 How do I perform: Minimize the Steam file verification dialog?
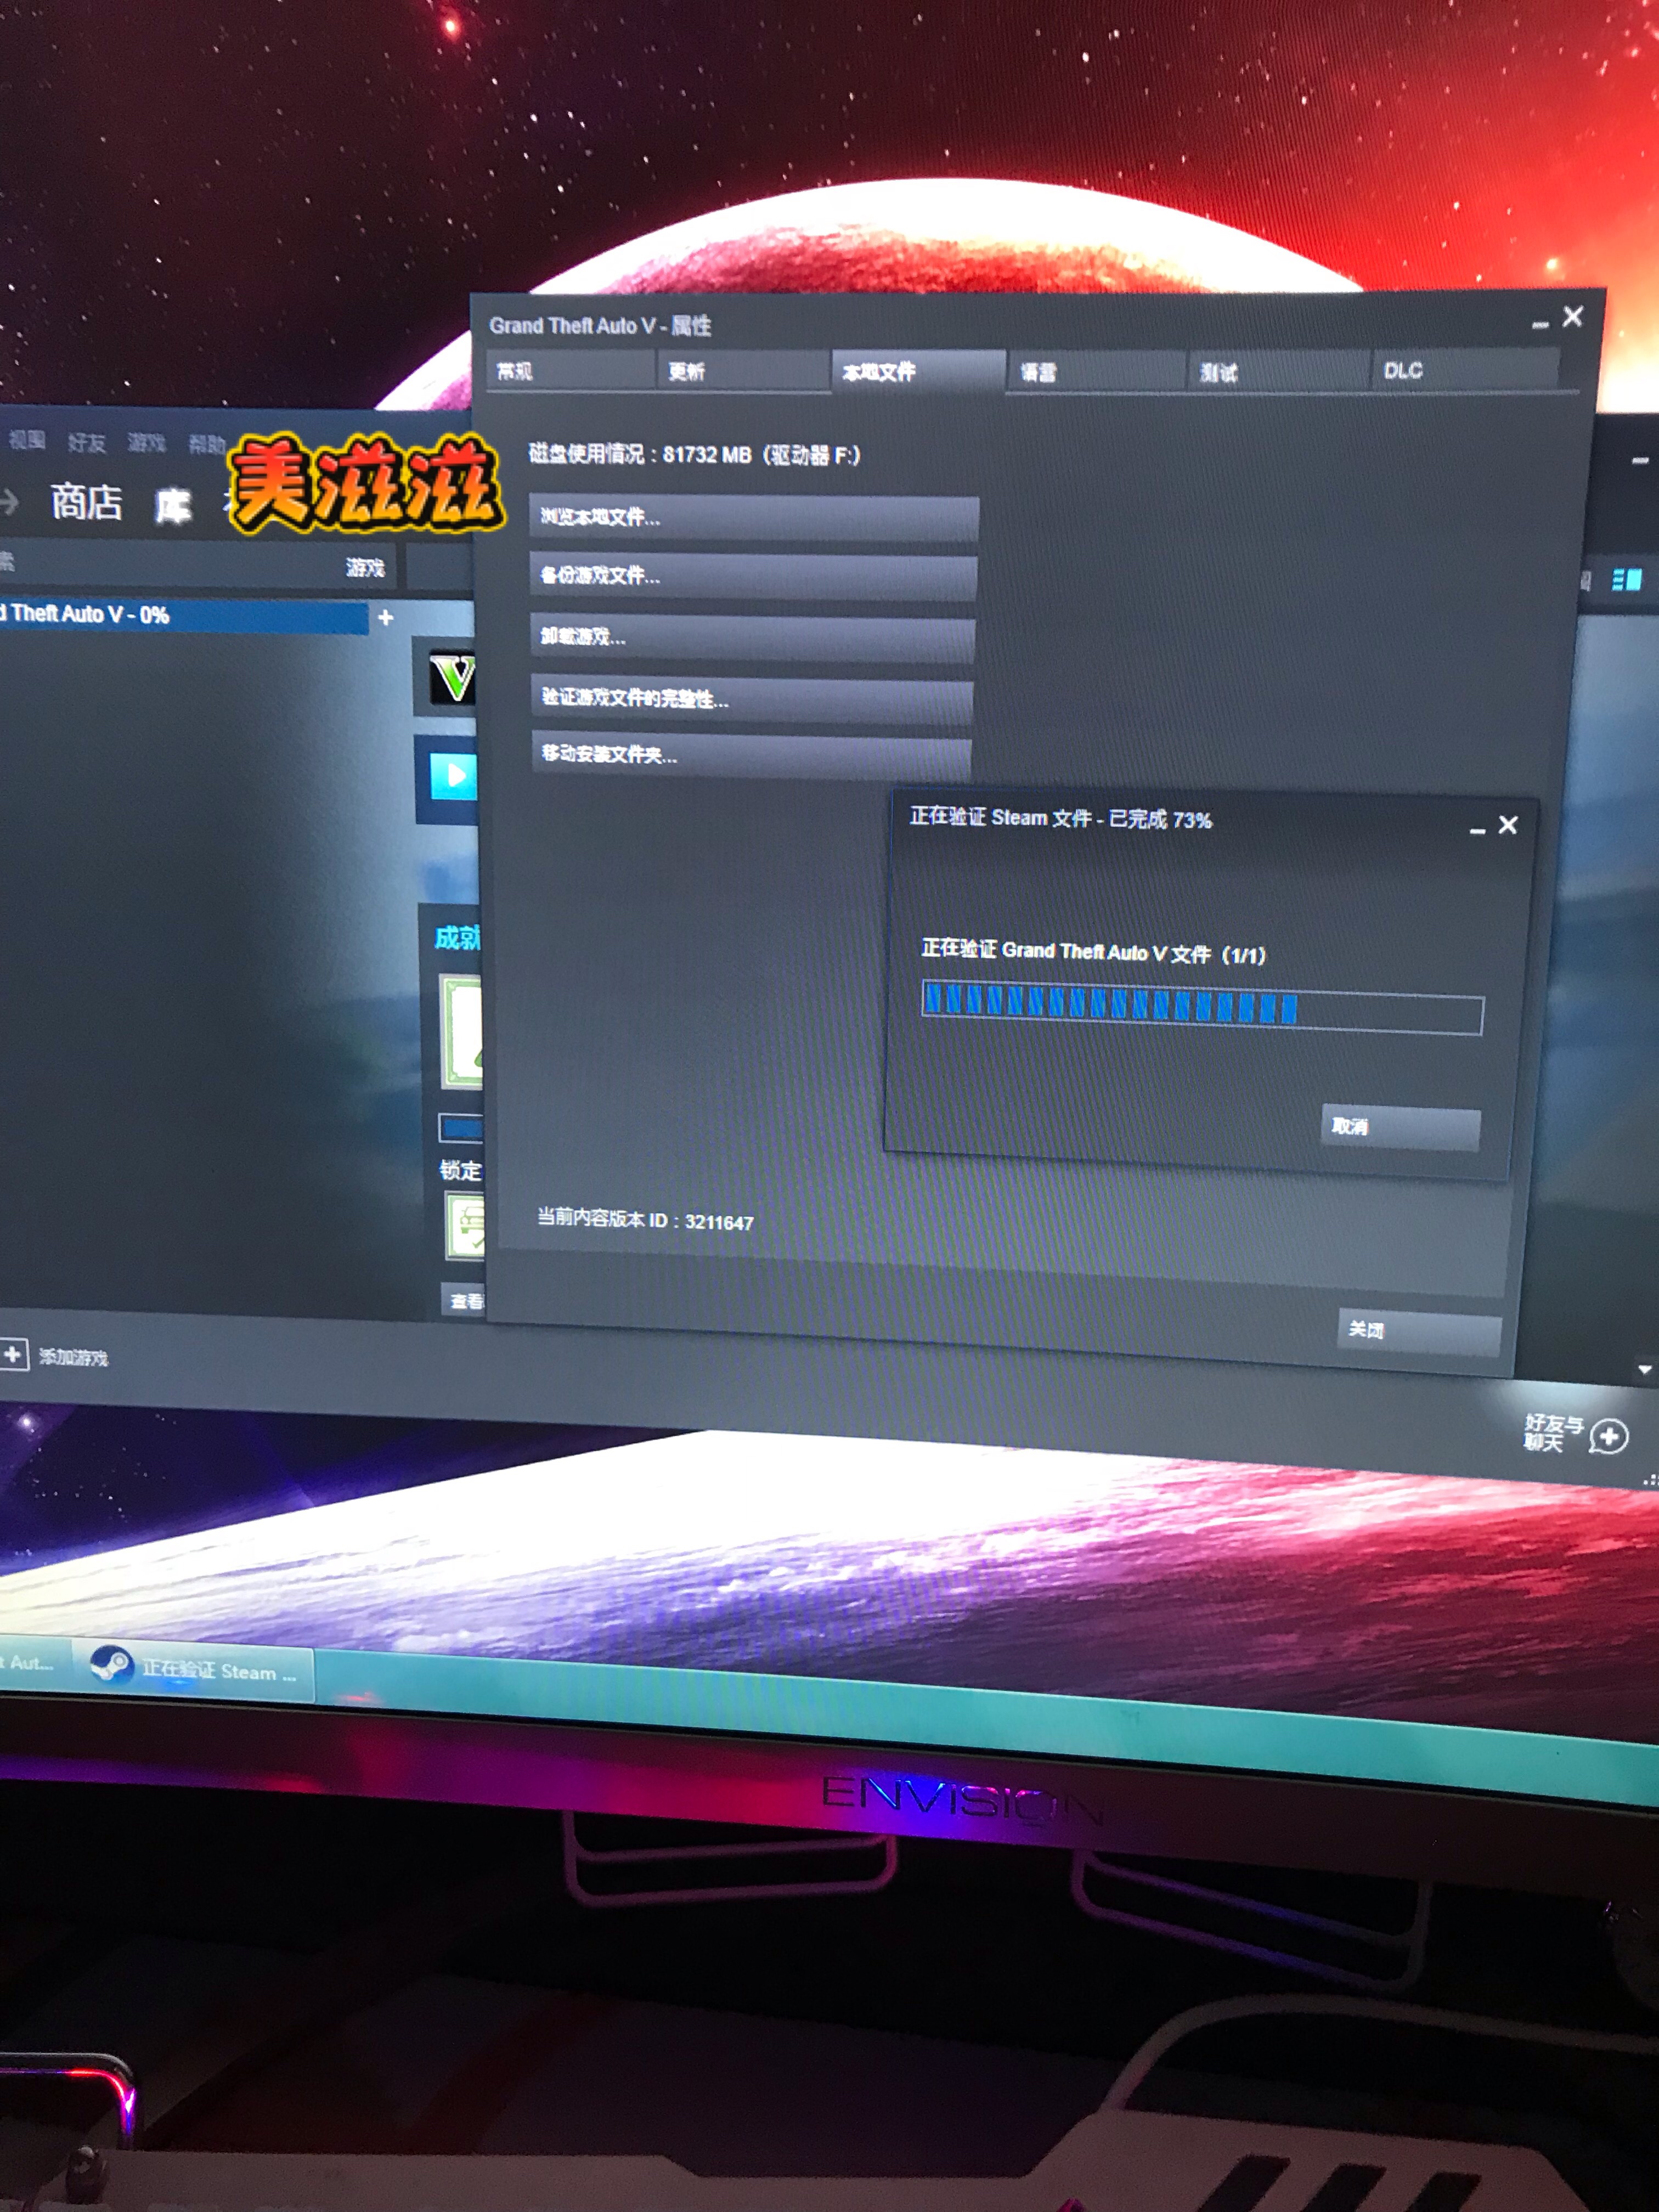click(x=1476, y=829)
